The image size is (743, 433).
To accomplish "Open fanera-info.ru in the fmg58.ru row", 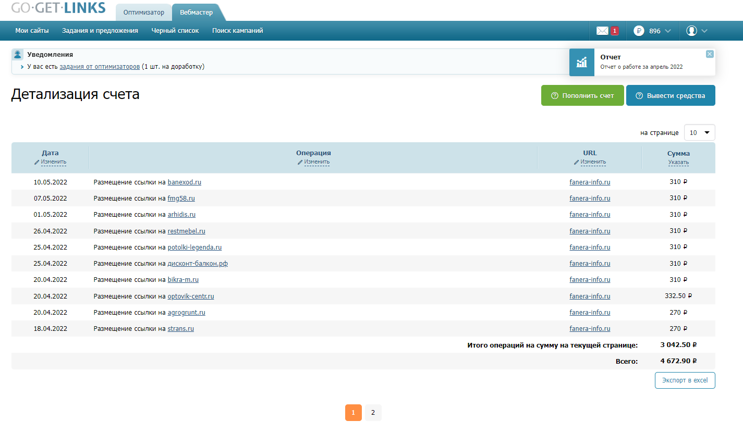I will 590,199.
